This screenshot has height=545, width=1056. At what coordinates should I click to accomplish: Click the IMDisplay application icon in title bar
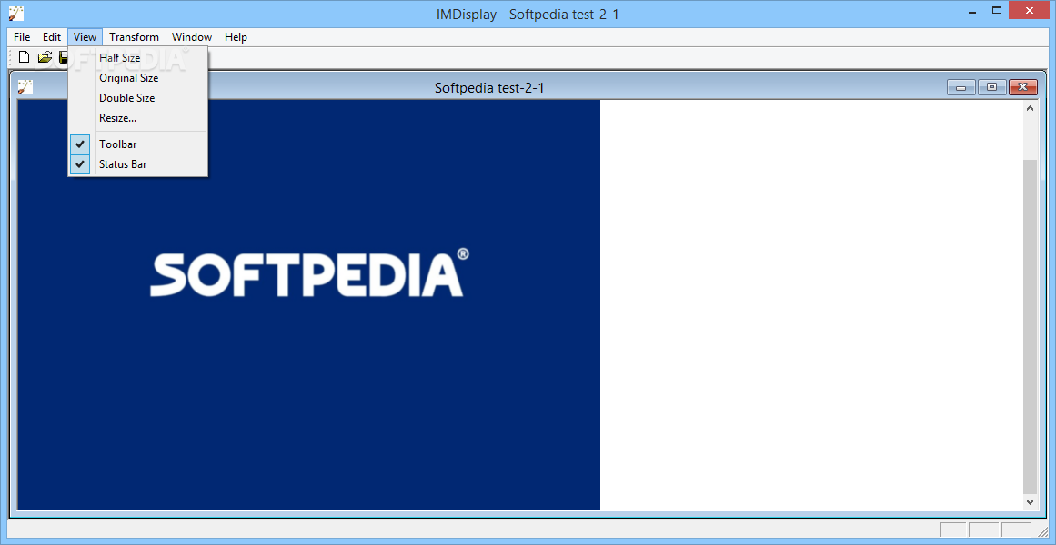click(x=15, y=13)
